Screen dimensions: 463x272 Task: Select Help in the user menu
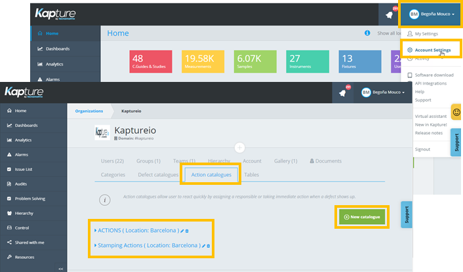coord(419,92)
